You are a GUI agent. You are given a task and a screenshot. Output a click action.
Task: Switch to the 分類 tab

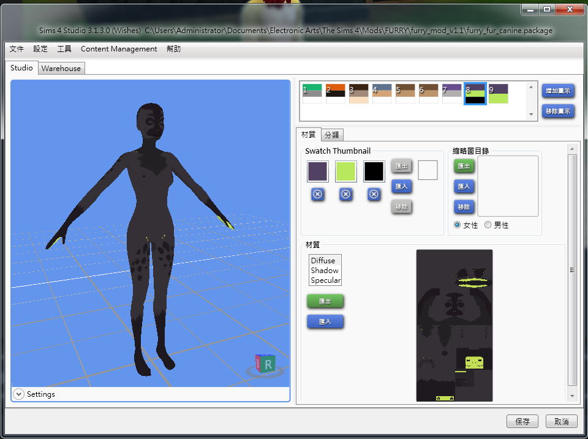(332, 135)
